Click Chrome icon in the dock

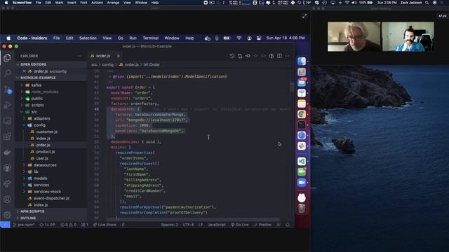click(x=302, y=114)
